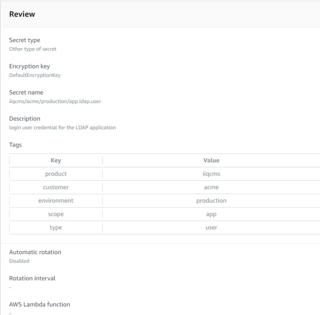Image resolution: width=320 pixels, height=315 pixels.
Task: Click the Value column header
Action: 211,160
